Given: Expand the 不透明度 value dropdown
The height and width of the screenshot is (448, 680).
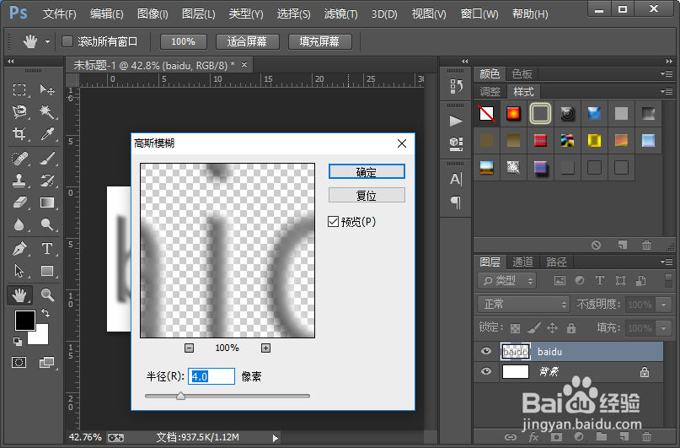Looking at the screenshot, I should (663, 305).
